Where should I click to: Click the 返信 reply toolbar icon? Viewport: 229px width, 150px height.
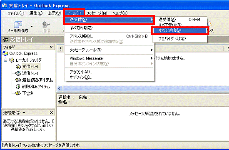46,25
